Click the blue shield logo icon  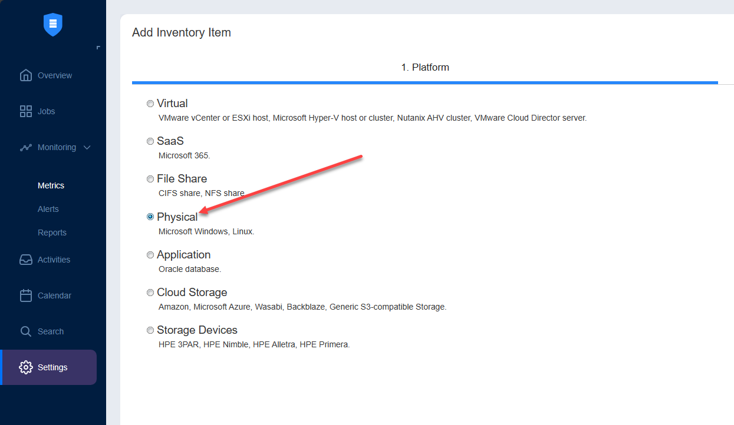click(x=53, y=24)
